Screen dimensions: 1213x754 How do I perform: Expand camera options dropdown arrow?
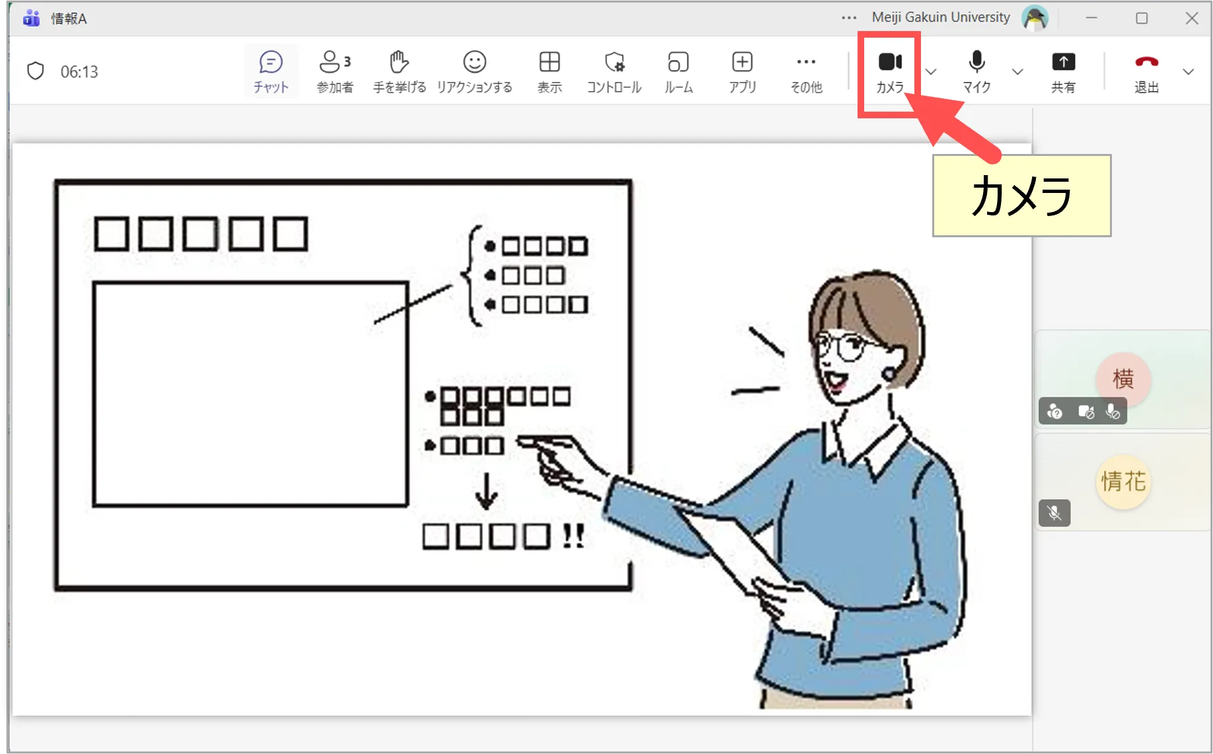[931, 71]
